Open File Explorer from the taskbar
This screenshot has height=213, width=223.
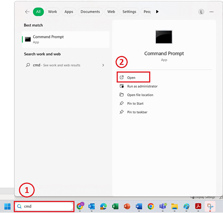175,206
